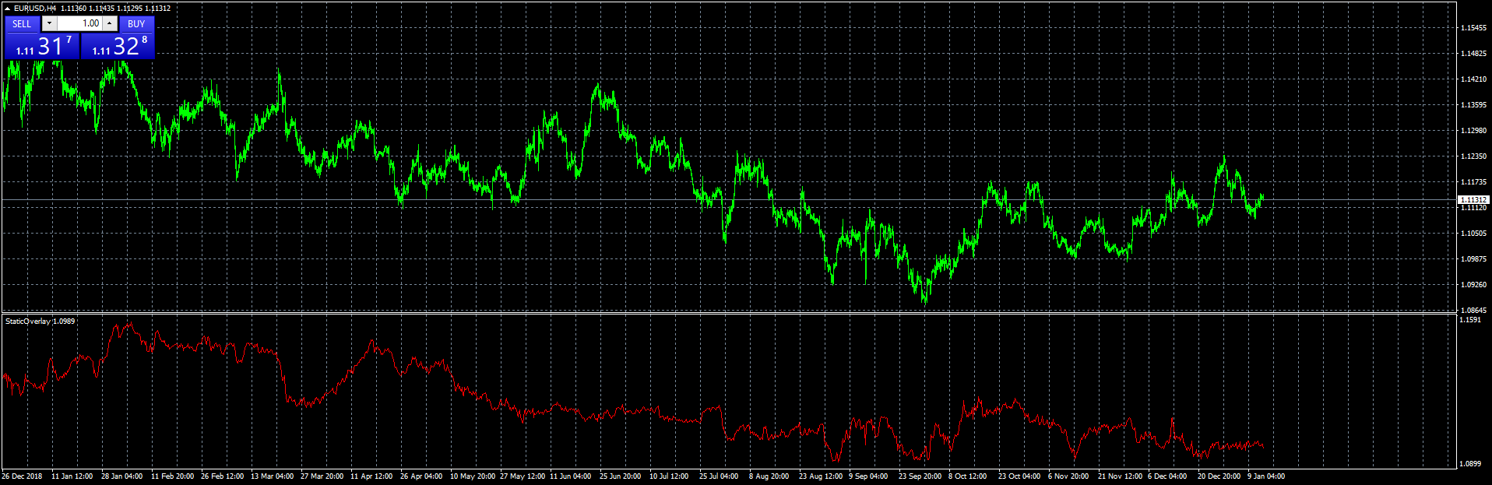Screen dimensions: 1492x485
Task: Increase trade volume with the up arrow
Action: click(x=110, y=24)
